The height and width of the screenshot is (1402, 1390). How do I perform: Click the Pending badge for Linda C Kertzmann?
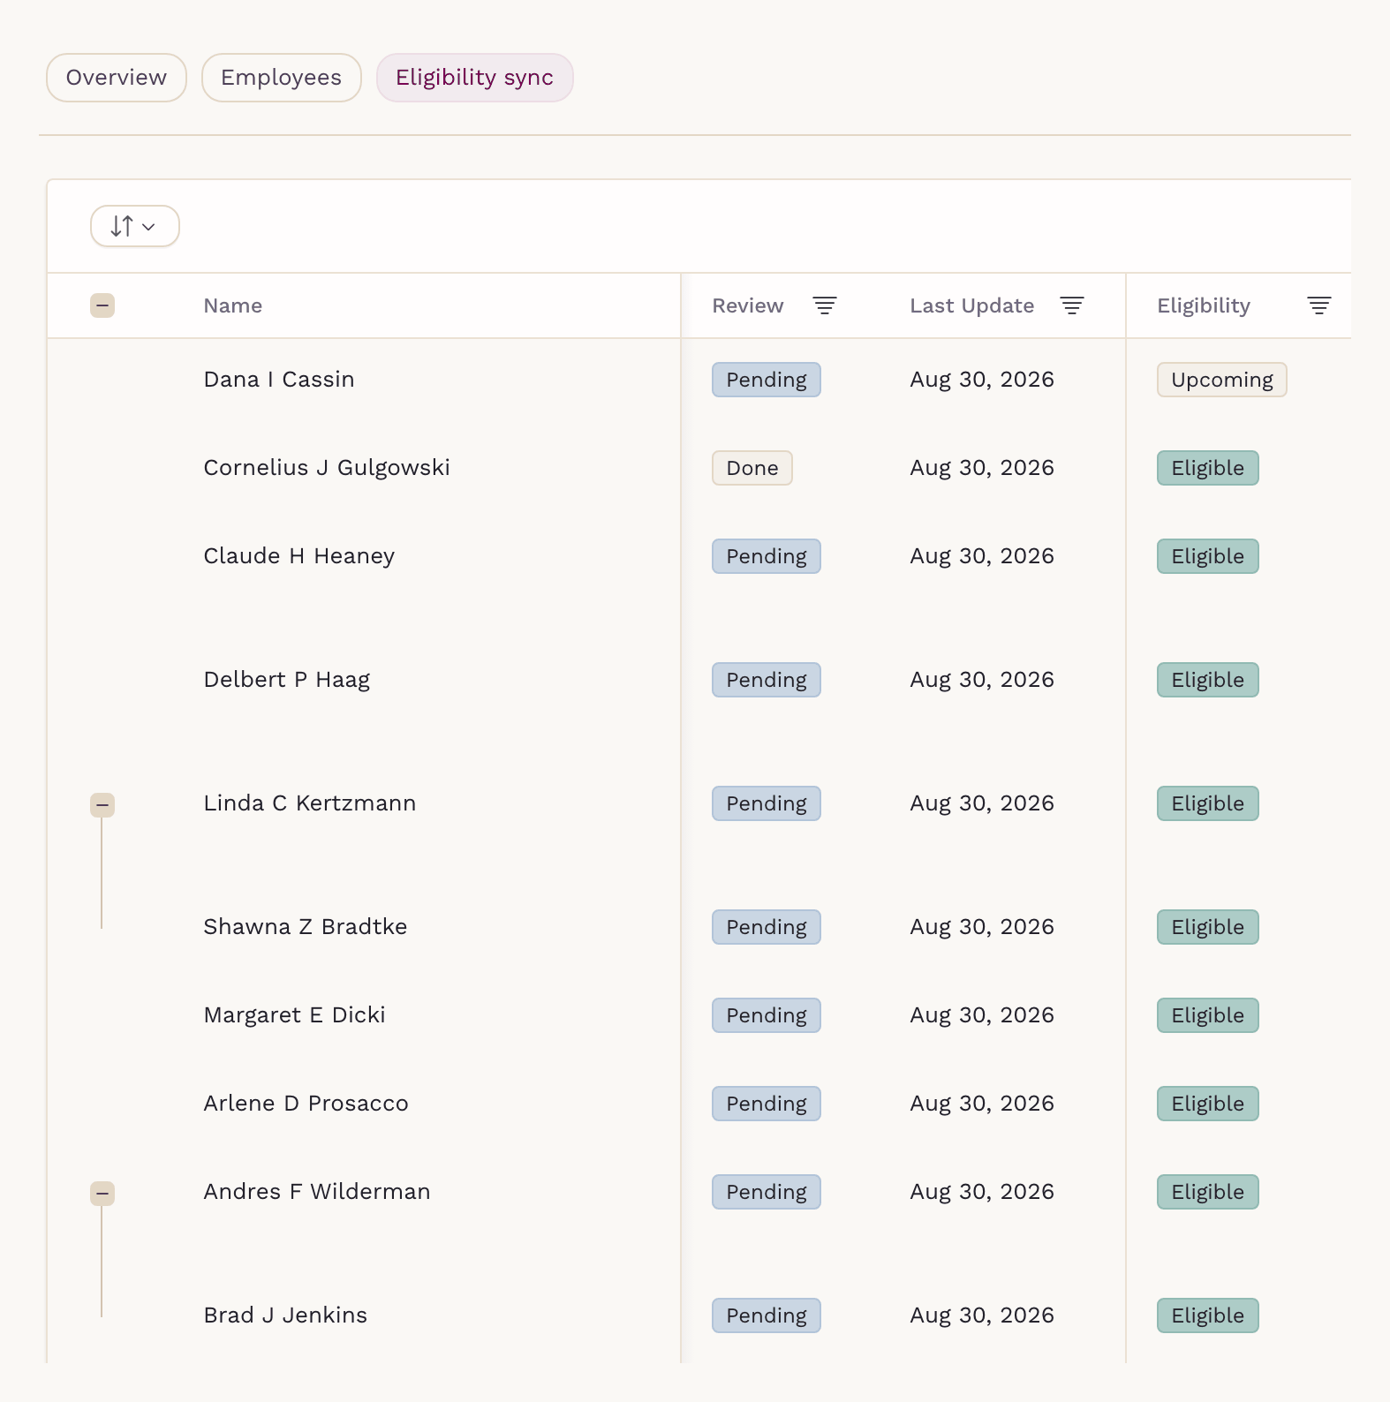point(767,803)
